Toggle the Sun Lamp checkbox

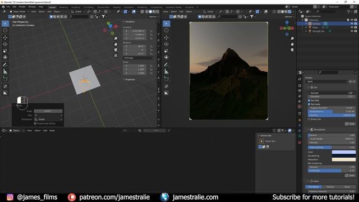pyautogui.click(x=309, y=104)
